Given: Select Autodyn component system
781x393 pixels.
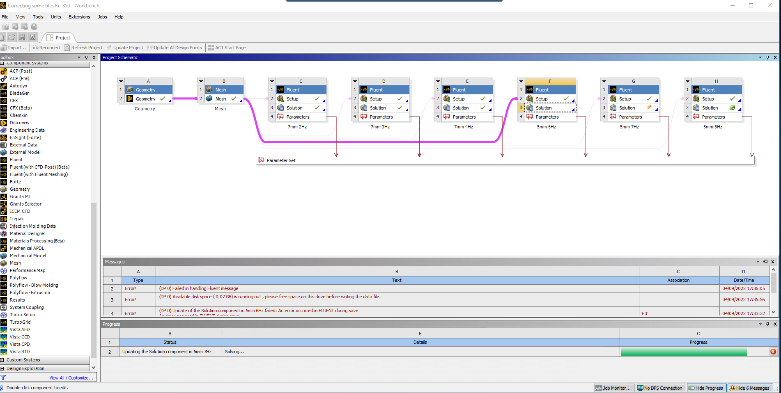Looking at the screenshot, I should point(18,86).
